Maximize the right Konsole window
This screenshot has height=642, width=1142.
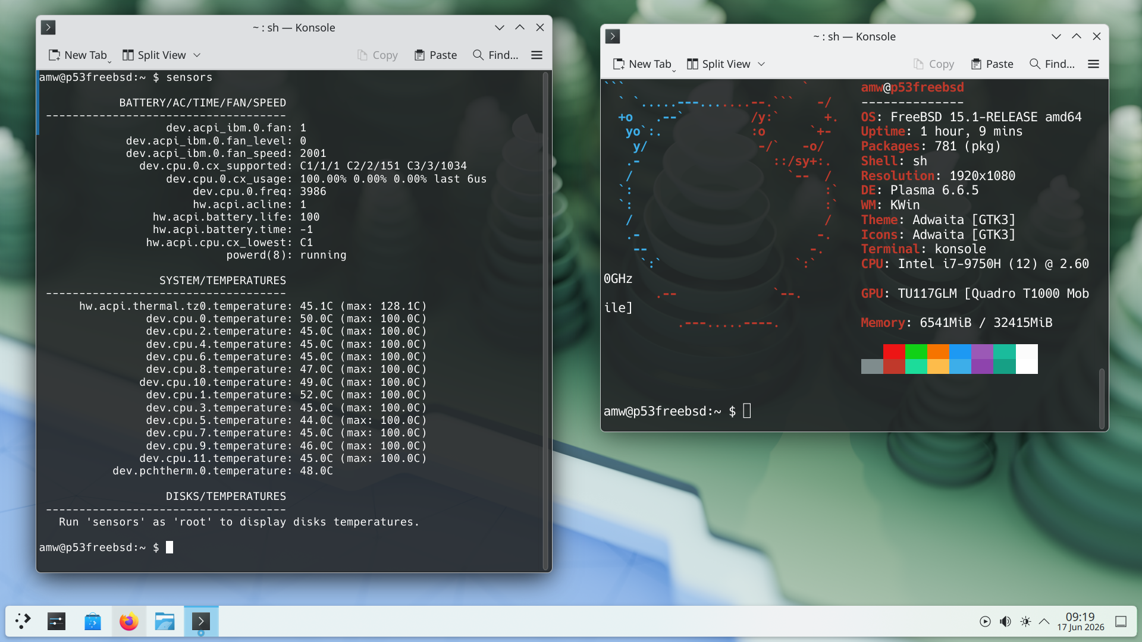[1077, 36]
